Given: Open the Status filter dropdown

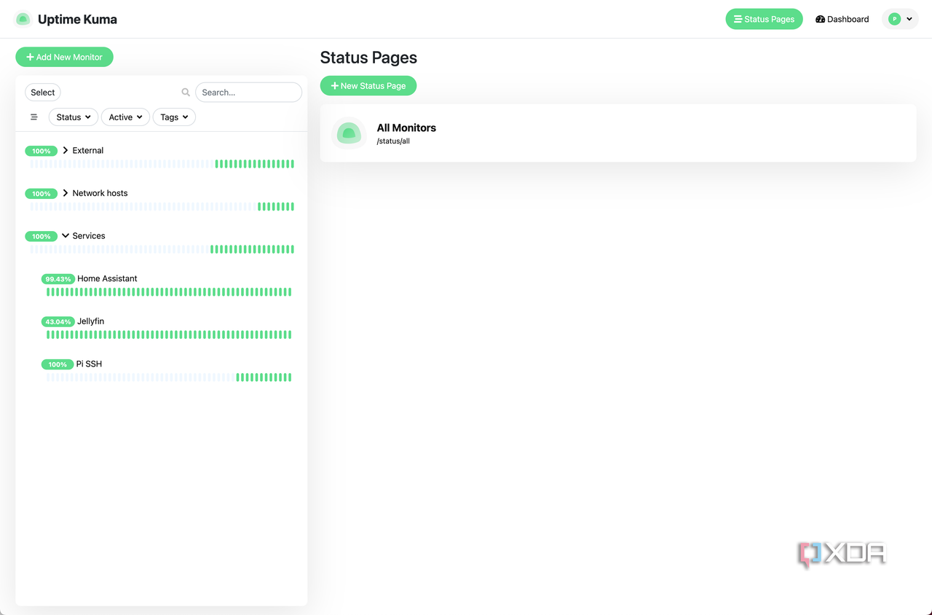Looking at the screenshot, I should 74,117.
